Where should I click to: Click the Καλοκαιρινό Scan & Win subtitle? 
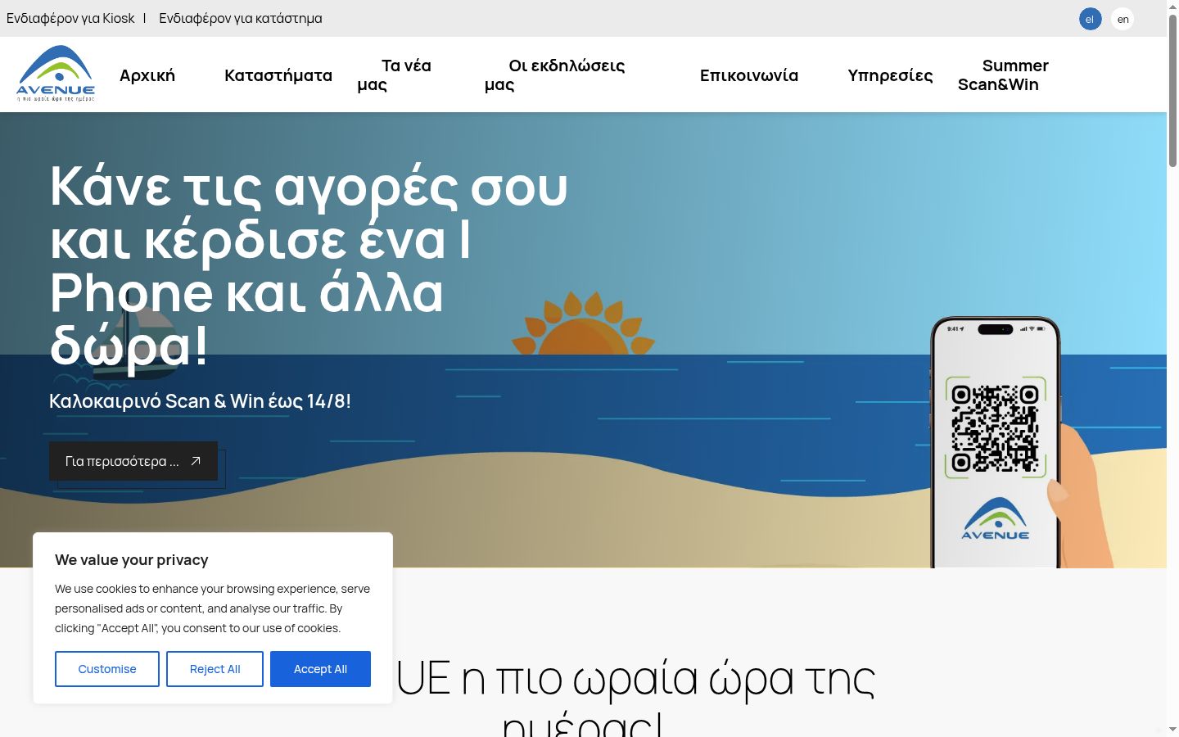point(200,401)
